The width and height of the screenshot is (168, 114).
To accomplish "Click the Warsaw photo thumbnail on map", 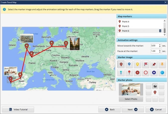I will point(75,44).
